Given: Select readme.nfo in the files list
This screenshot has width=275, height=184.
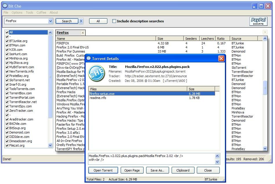Looking at the screenshot, I should tap(98, 98).
